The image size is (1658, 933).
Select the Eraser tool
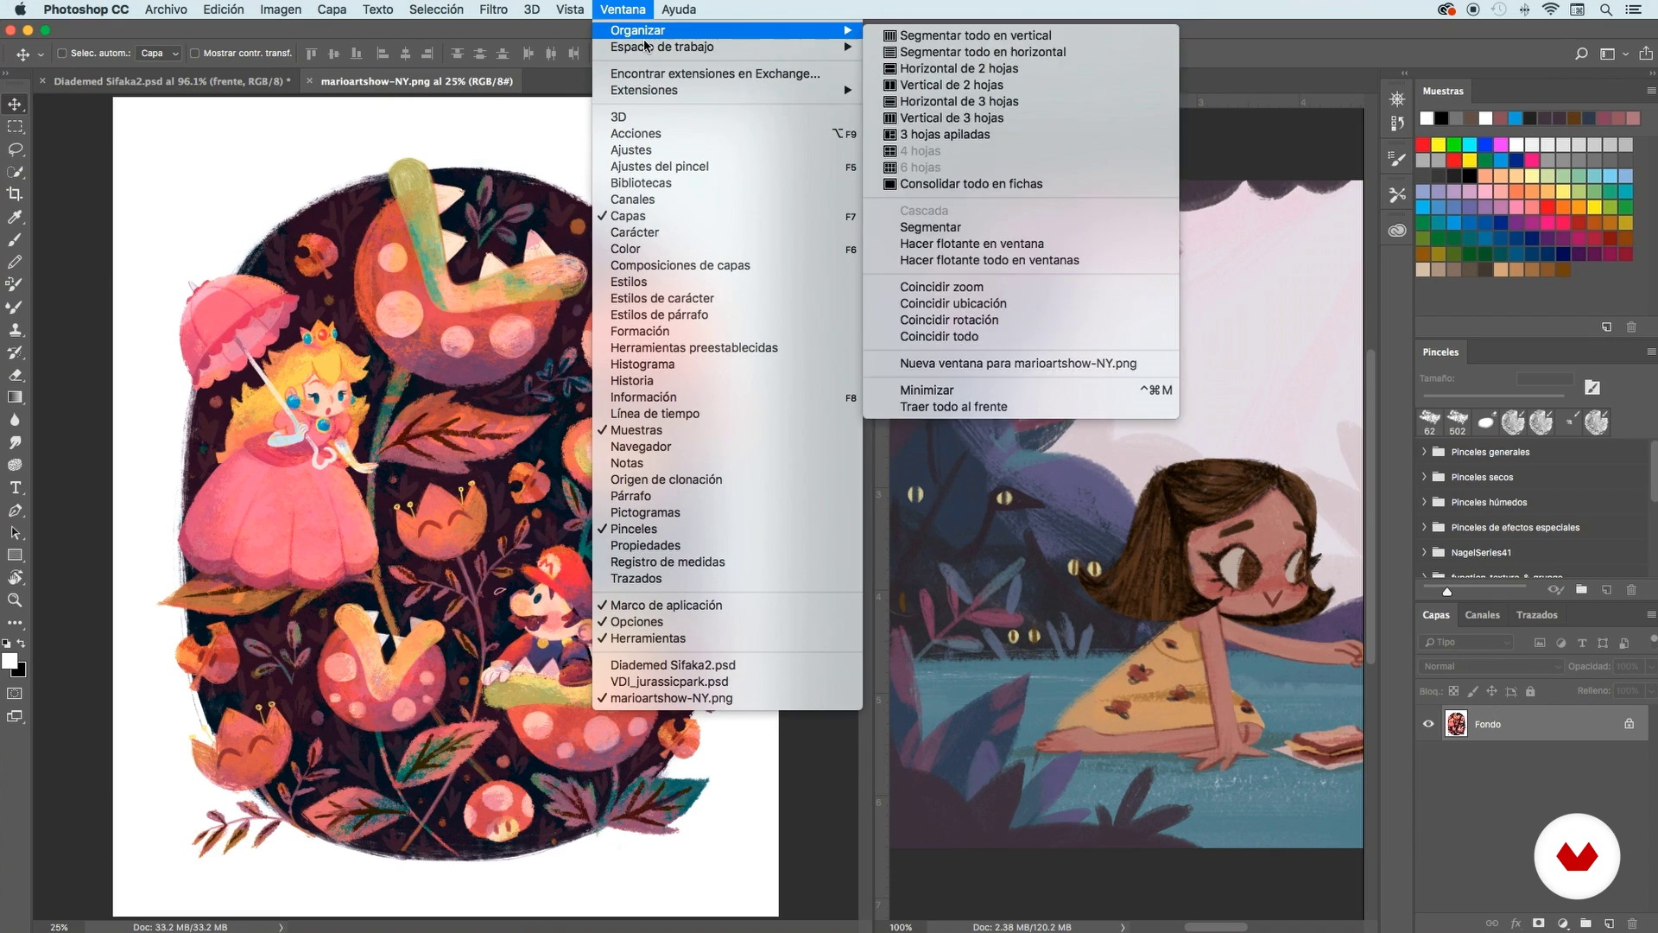(x=15, y=375)
